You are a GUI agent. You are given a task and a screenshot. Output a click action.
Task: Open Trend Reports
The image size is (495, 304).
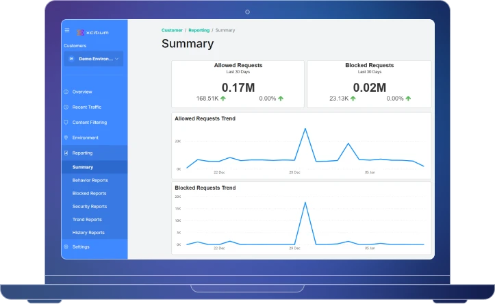click(87, 220)
